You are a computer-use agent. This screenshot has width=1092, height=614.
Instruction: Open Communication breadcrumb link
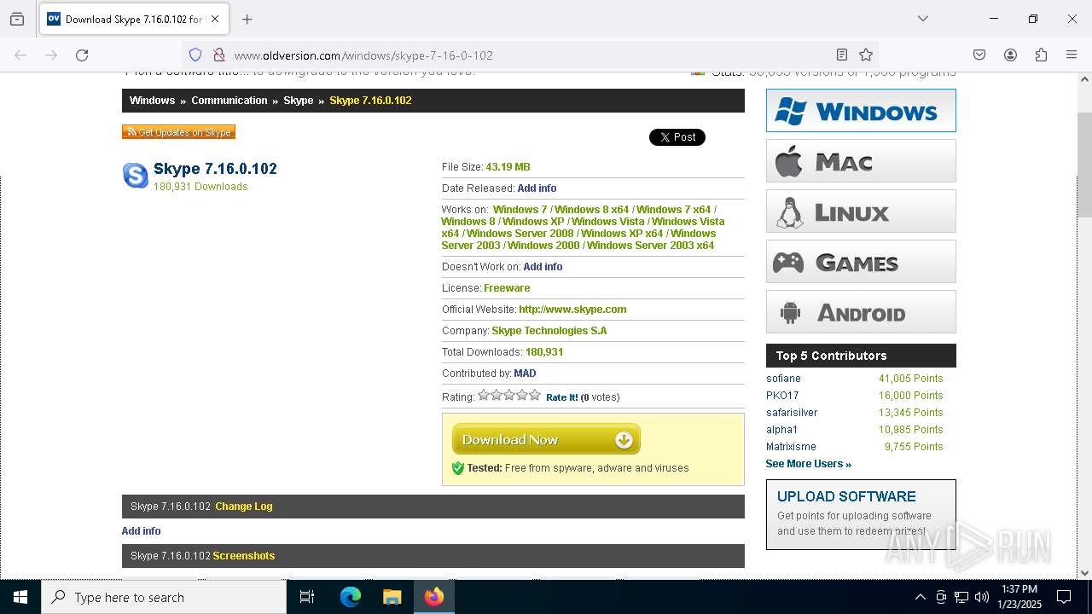pyautogui.click(x=229, y=101)
